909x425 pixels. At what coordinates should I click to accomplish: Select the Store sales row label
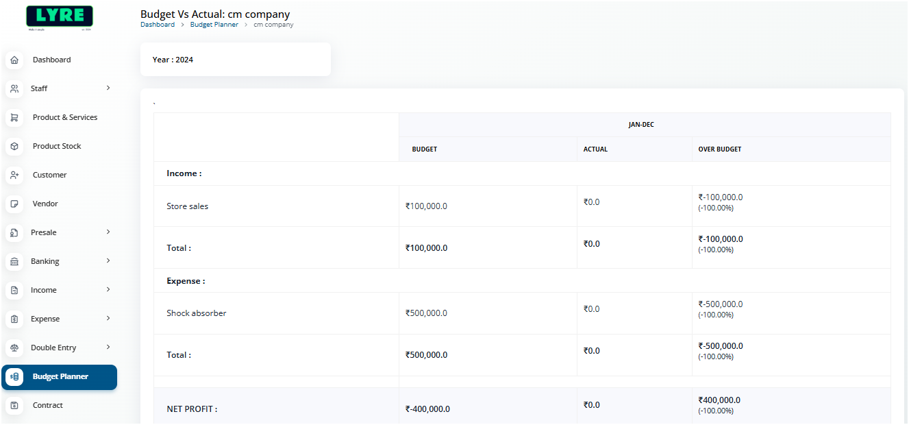tap(187, 206)
